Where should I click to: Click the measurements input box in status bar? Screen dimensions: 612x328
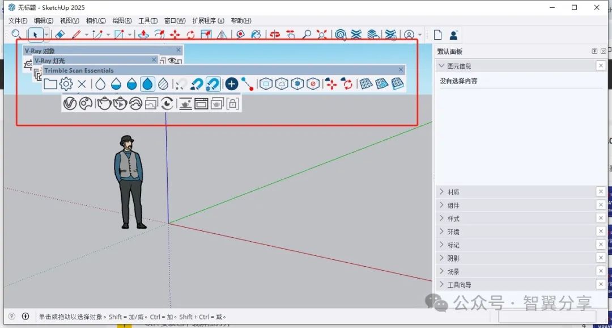tap(547, 316)
